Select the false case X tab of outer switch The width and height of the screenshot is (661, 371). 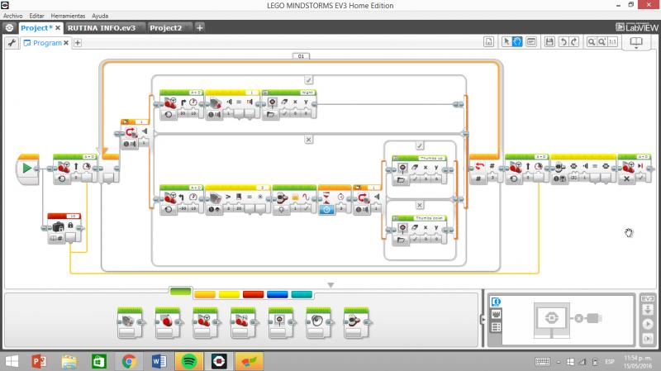[308, 139]
